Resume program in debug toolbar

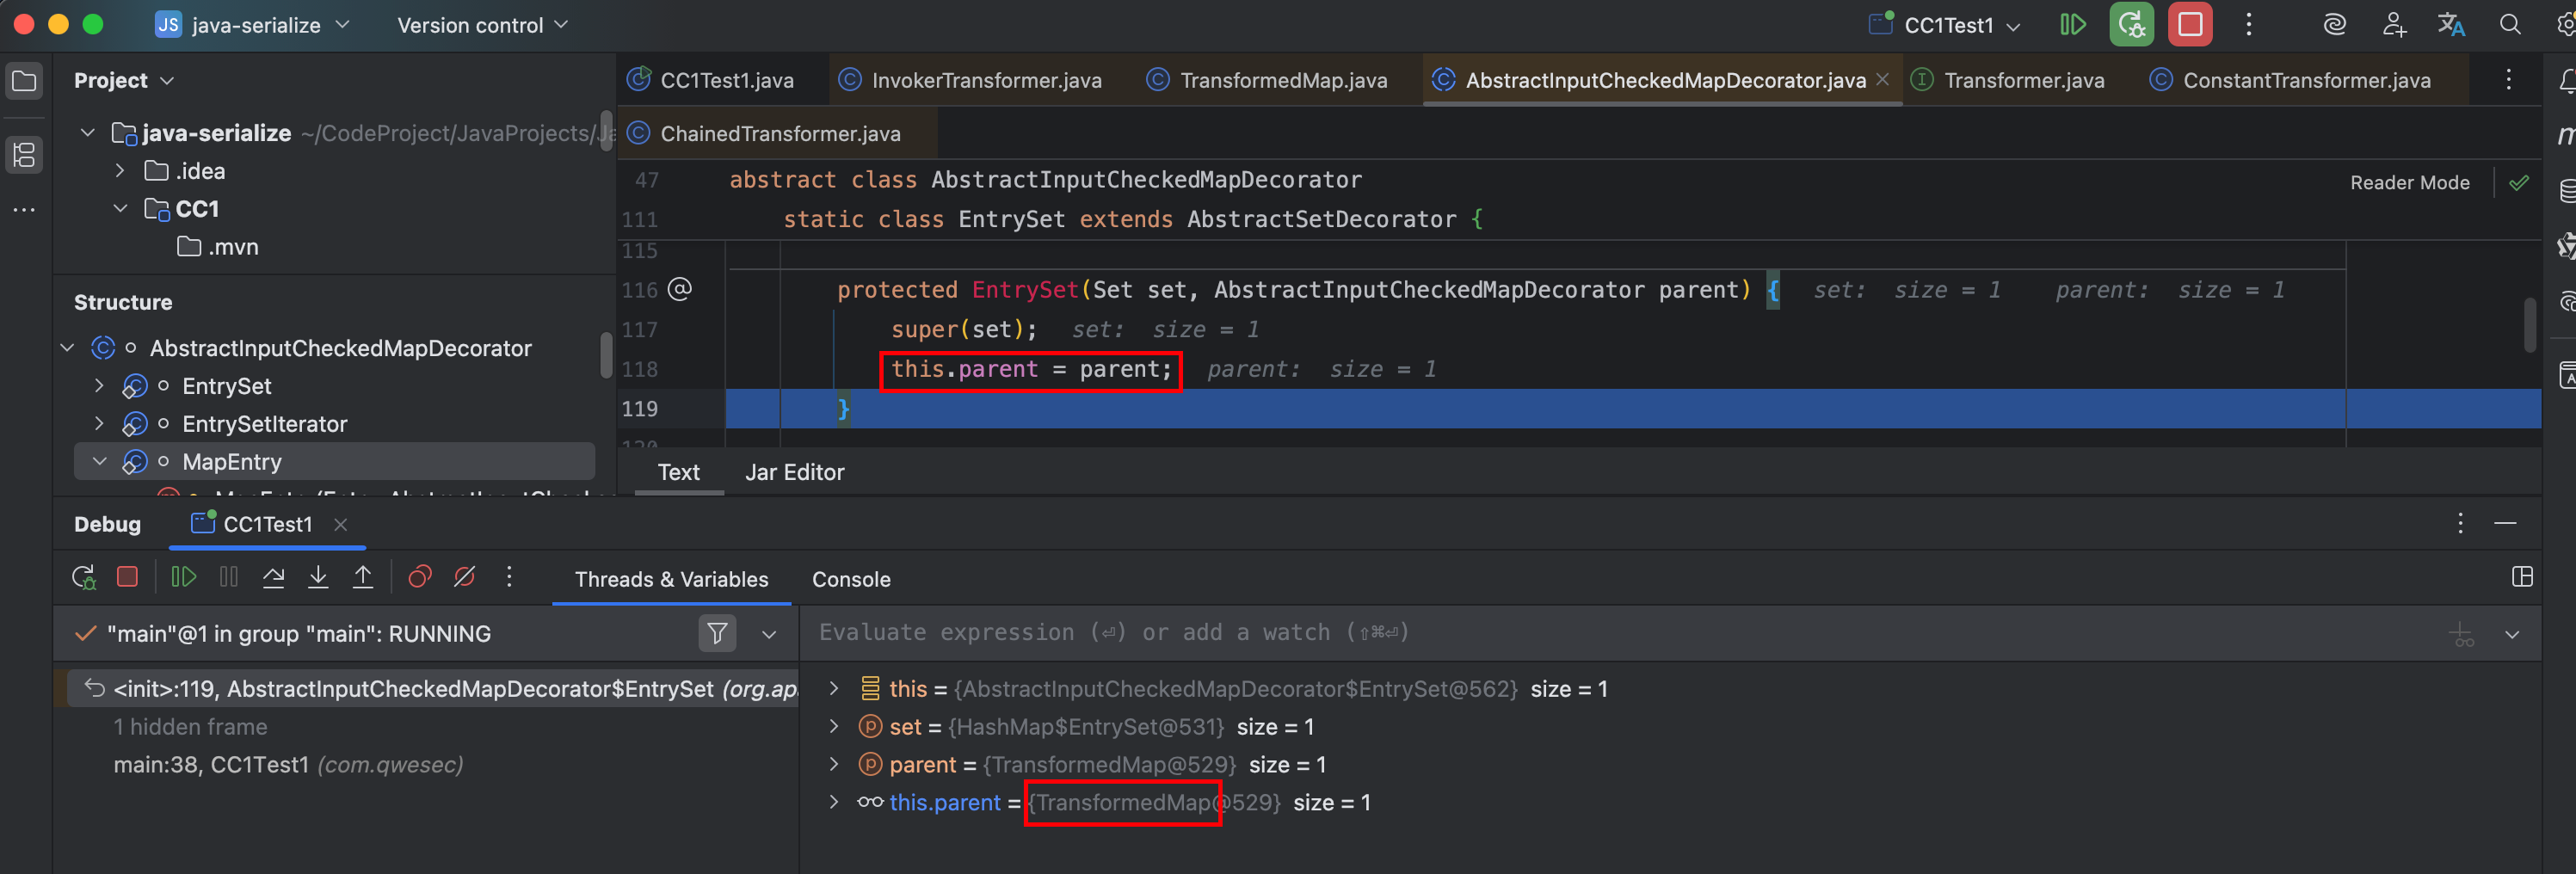click(183, 577)
